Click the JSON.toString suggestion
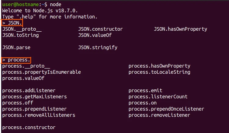 point(20,35)
